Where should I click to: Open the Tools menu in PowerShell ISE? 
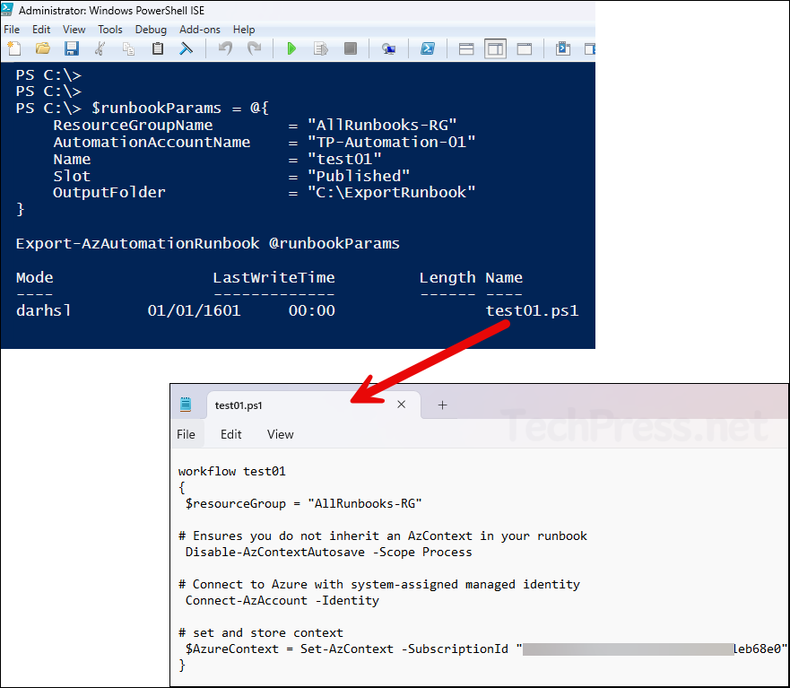[109, 30]
